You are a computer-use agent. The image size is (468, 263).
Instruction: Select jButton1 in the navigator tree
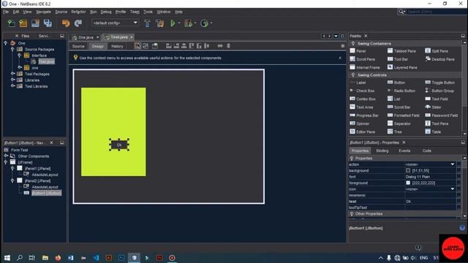click(46, 193)
